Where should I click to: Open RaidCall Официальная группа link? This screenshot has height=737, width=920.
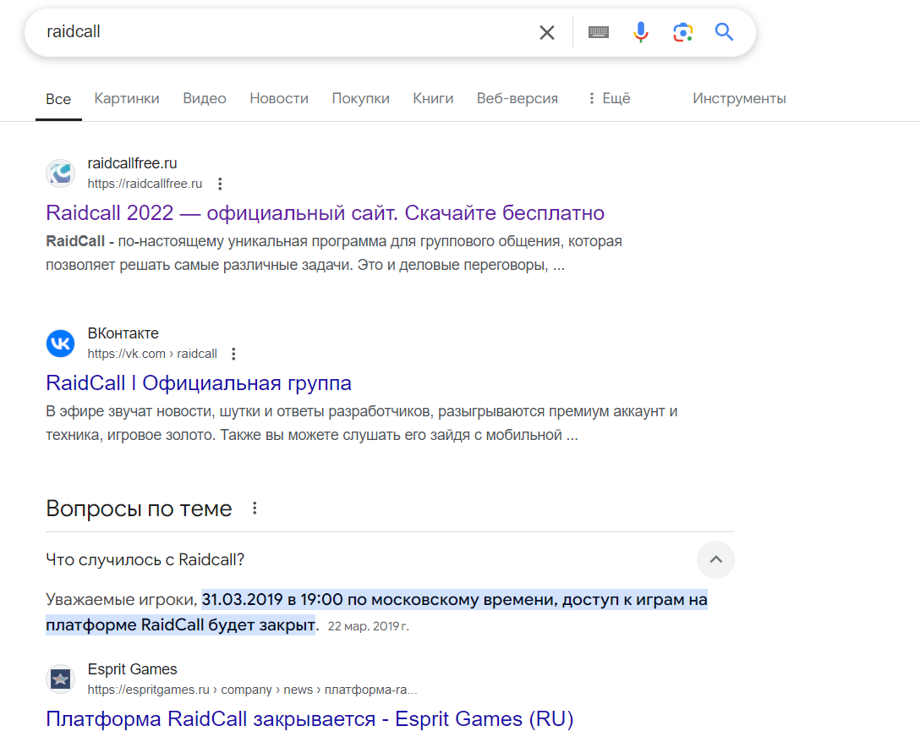pos(199,383)
